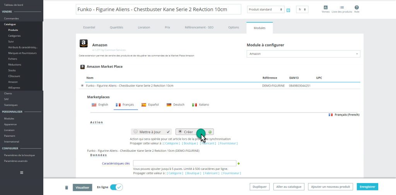396x195 pixels.
Task: Select the Mettre à Jour radio
Action: click(136, 132)
